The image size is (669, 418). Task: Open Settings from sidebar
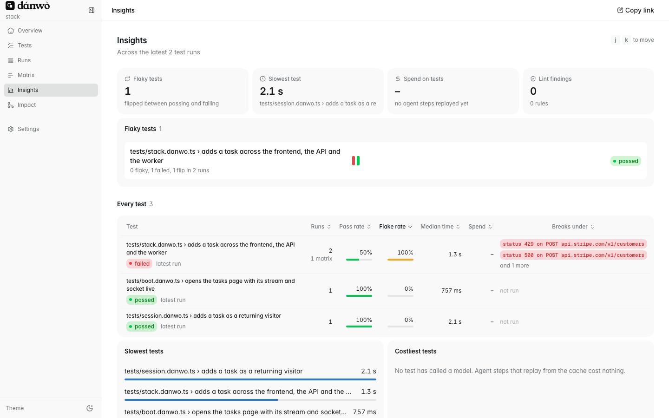click(x=51, y=129)
